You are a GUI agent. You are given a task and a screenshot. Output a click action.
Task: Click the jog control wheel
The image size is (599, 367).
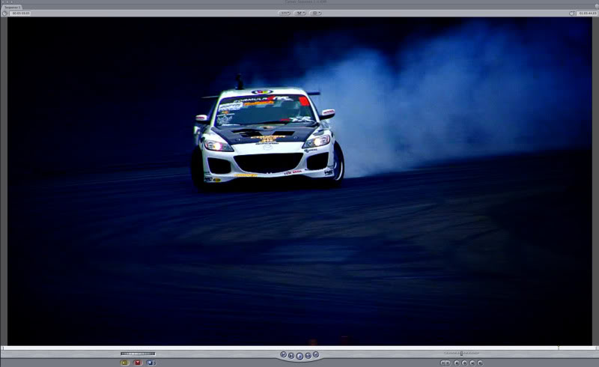click(x=138, y=354)
